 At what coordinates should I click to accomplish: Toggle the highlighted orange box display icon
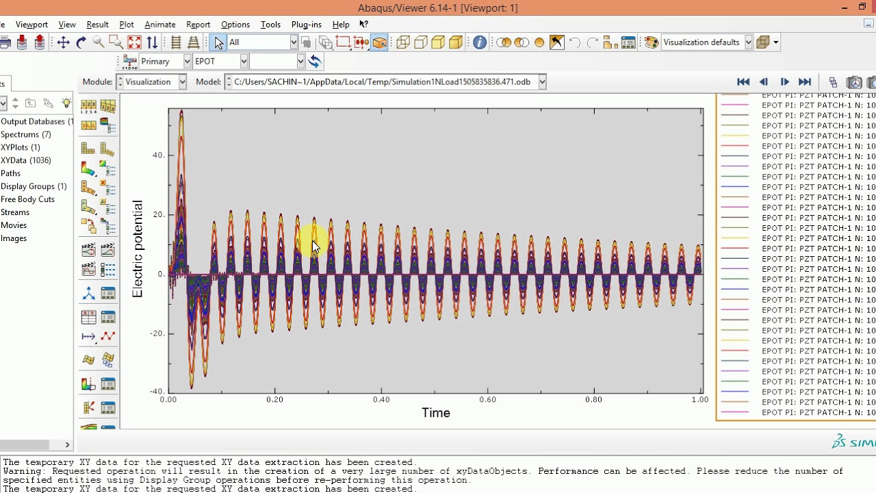[x=379, y=42]
